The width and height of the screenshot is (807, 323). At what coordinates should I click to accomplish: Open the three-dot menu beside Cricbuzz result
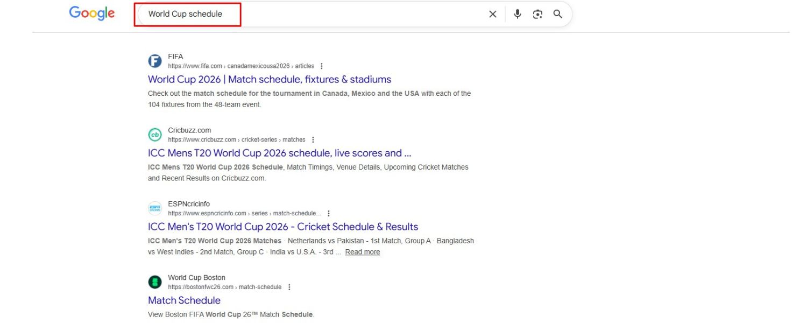click(313, 139)
